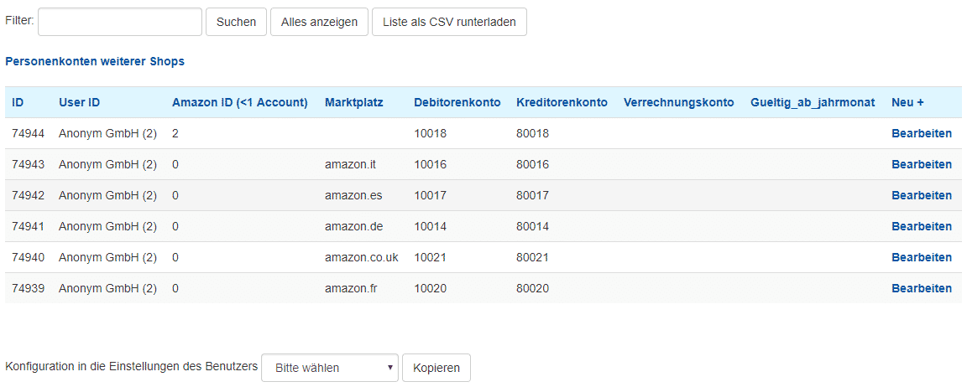
Task: Click into the Filter text field
Action: [x=120, y=22]
